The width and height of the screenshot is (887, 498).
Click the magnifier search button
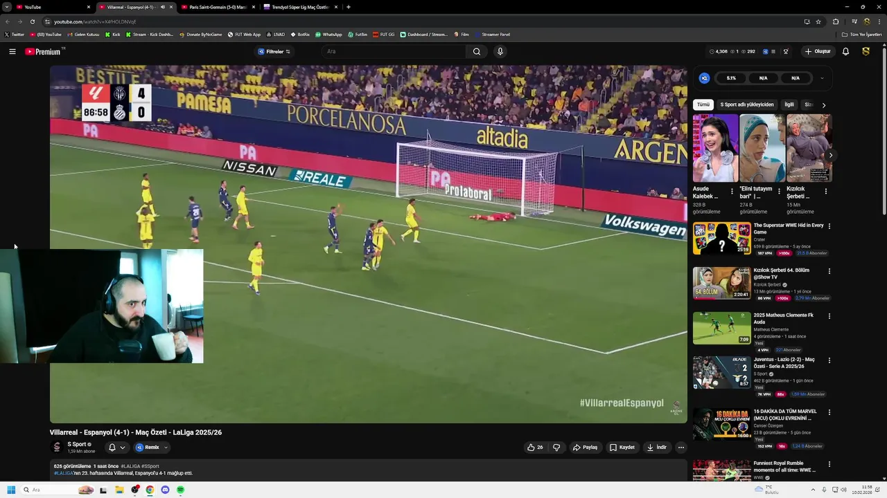click(x=477, y=51)
